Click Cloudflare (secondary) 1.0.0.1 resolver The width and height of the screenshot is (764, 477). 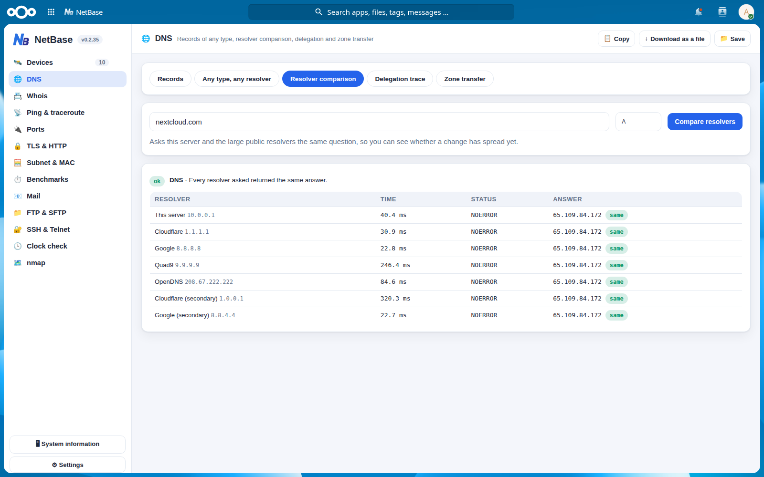click(199, 299)
